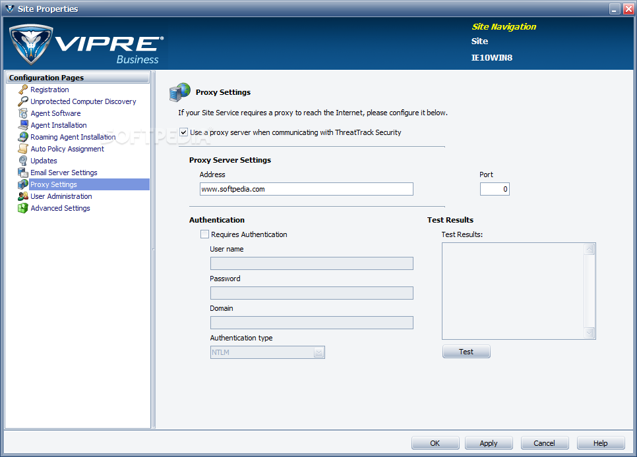Image resolution: width=637 pixels, height=457 pixels.
Task: Click the Agent Installation computer icon
Action: [x=23, y=125]
